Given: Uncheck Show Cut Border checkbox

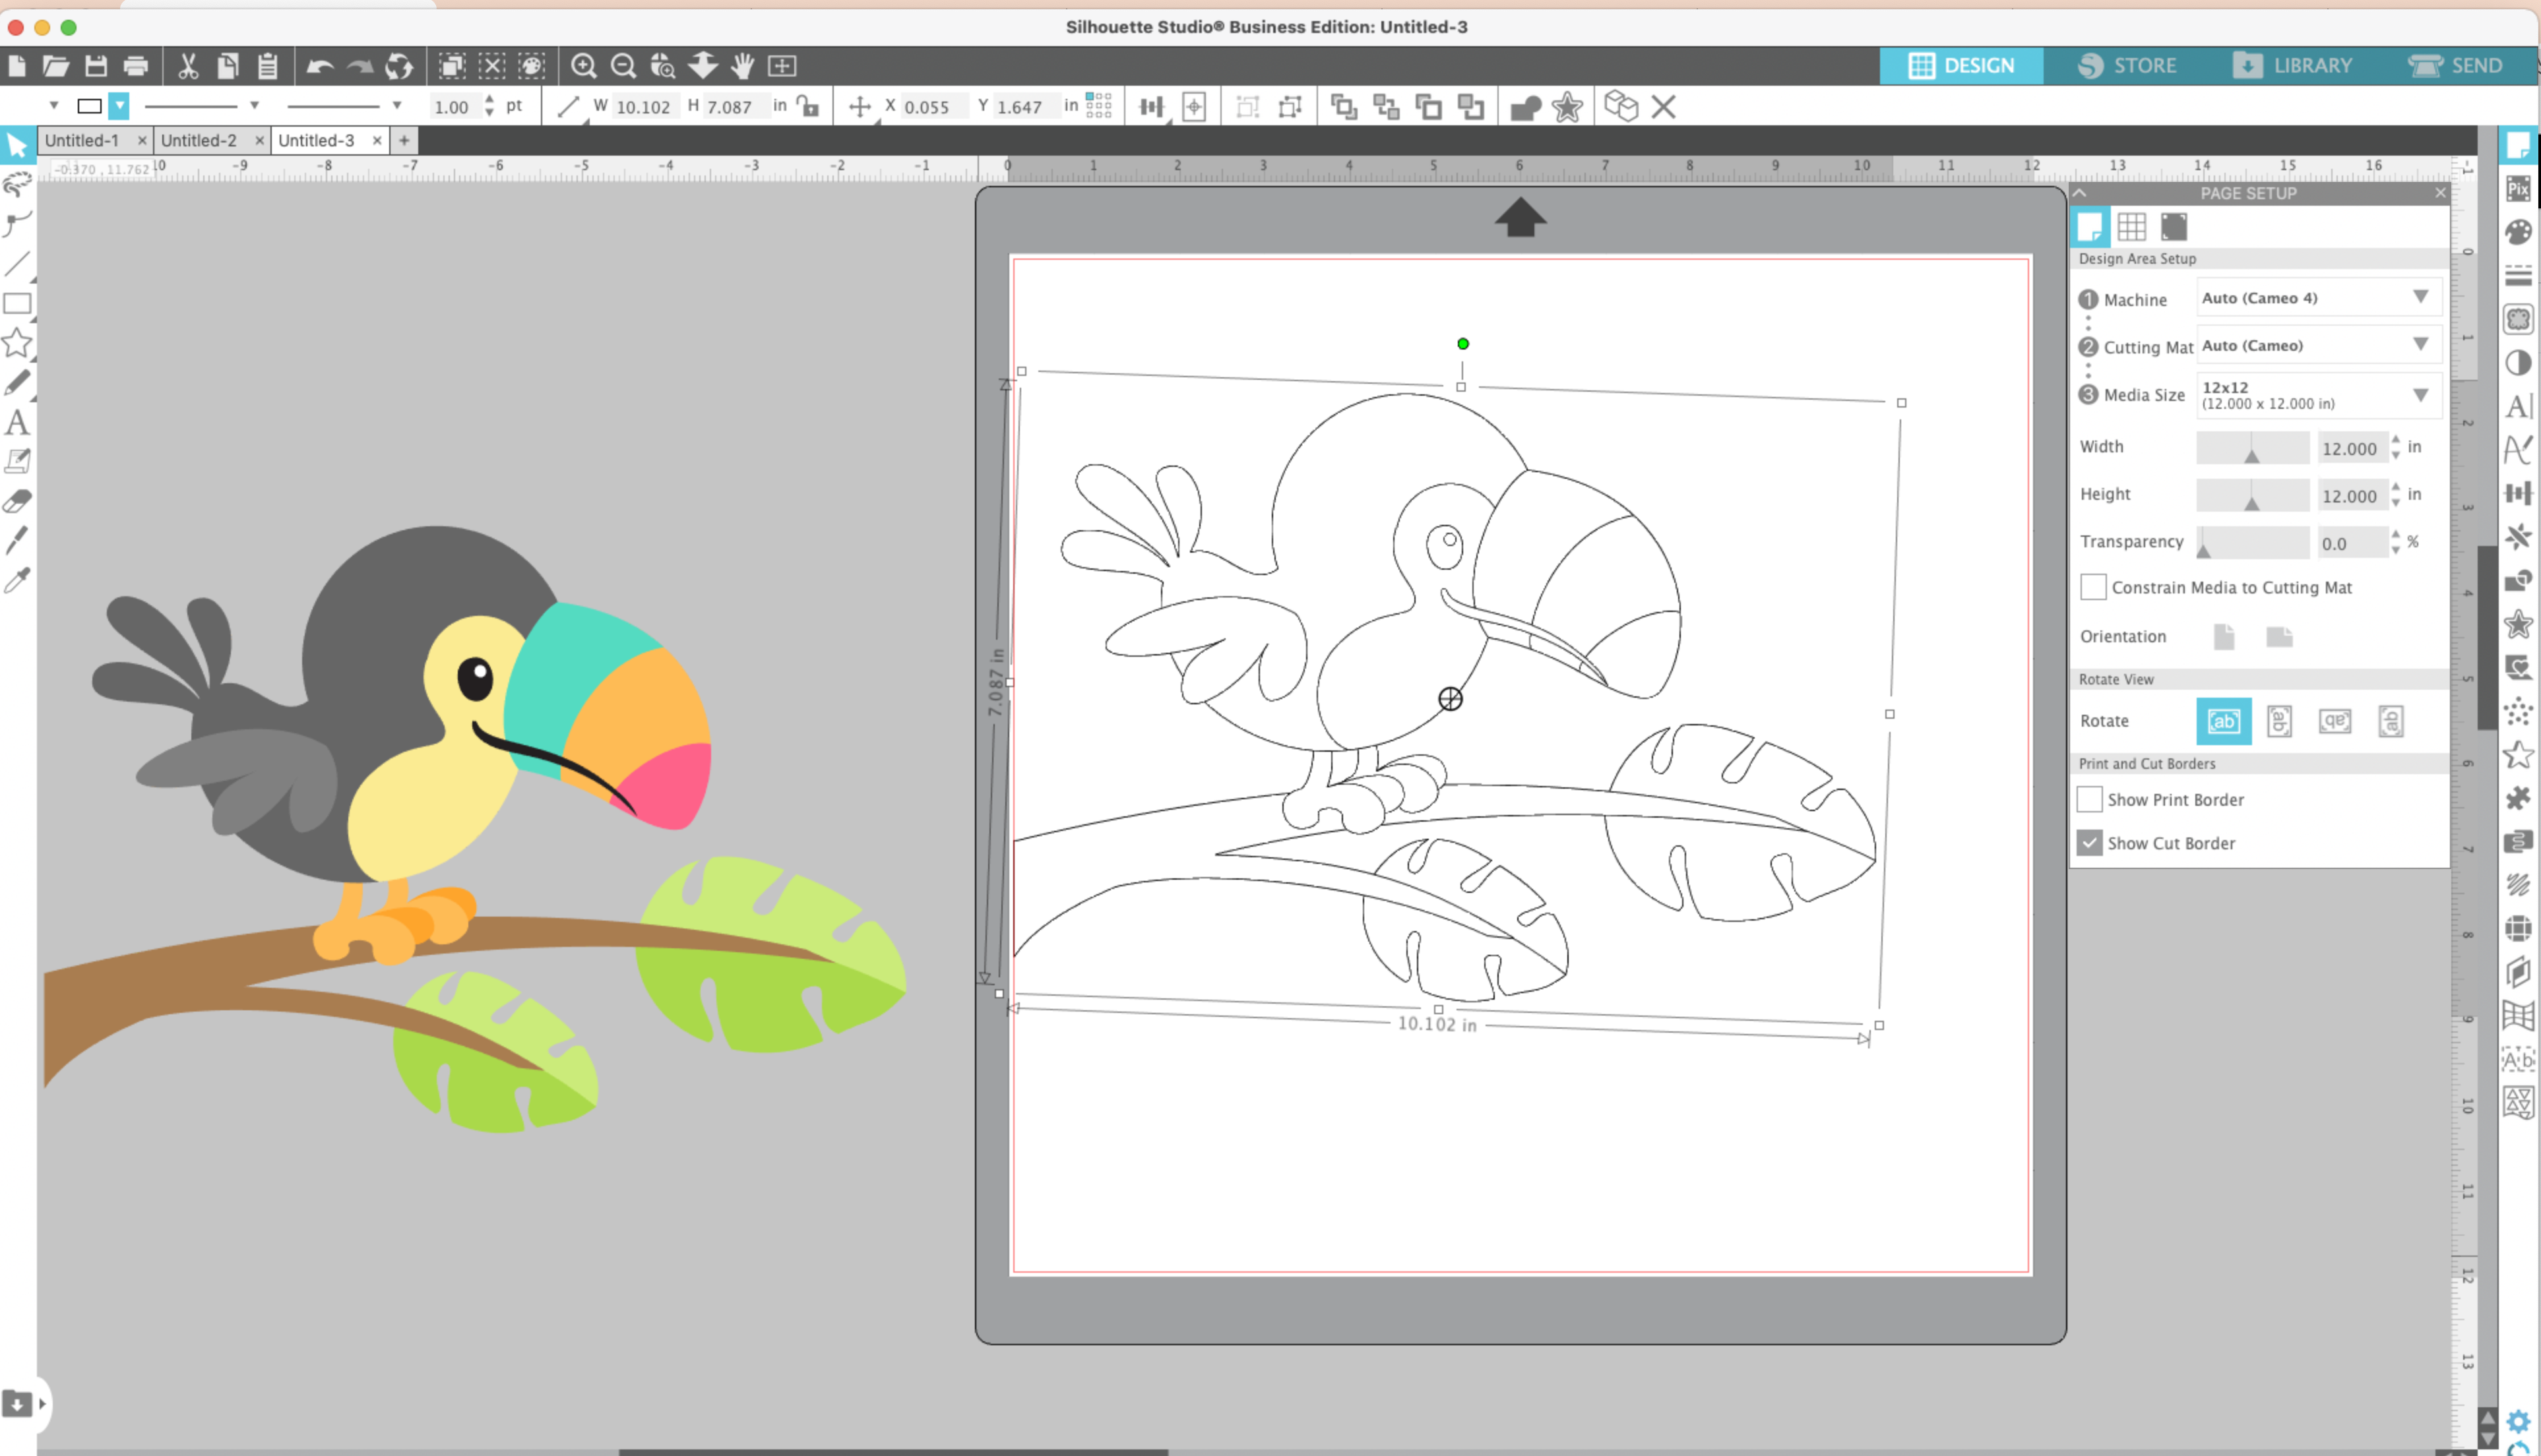Looking at the screenshot, I should tap(2090, 843).
